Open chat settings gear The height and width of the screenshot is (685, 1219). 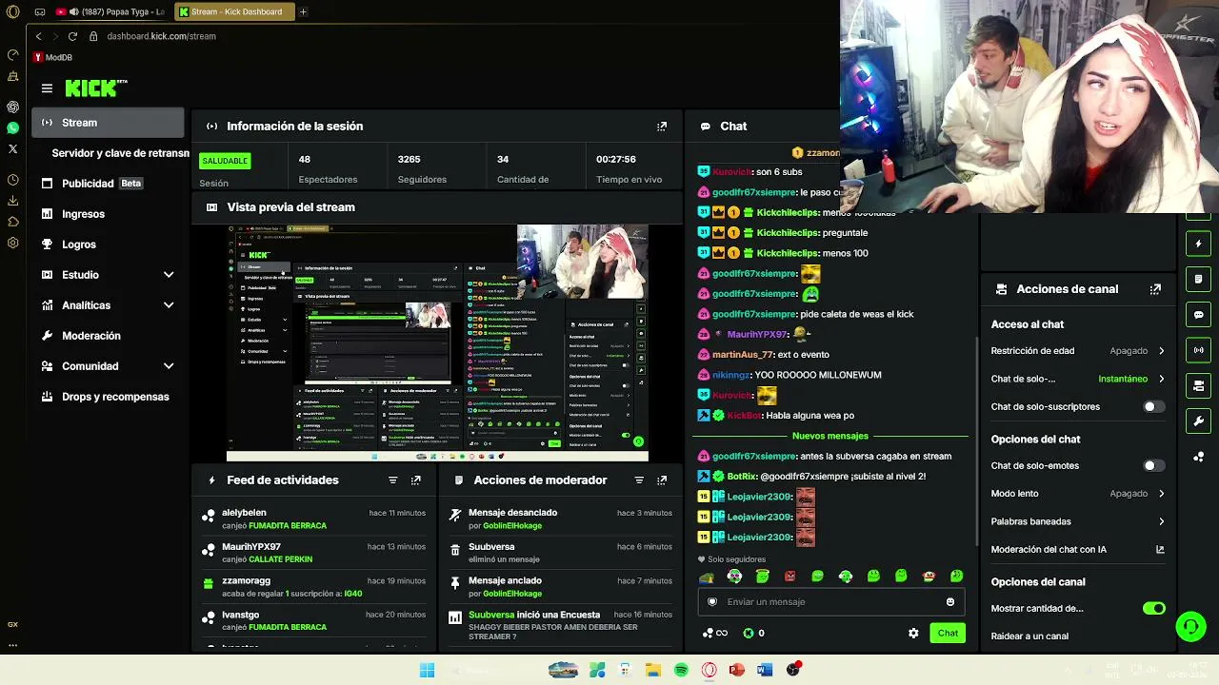pyautogui.click(x=913, y=633)
